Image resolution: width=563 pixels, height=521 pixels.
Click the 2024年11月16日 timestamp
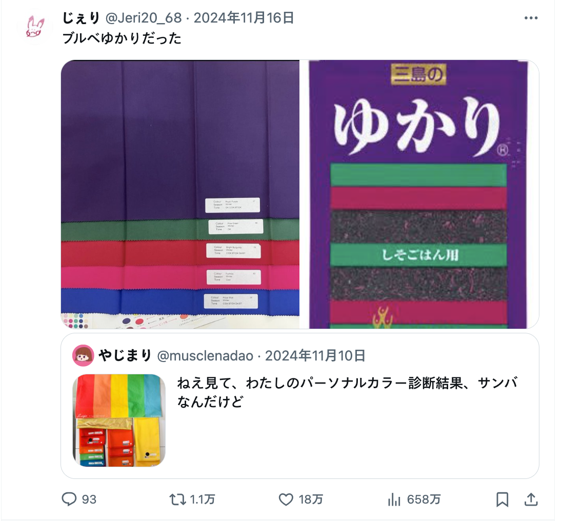pos(244,18)
